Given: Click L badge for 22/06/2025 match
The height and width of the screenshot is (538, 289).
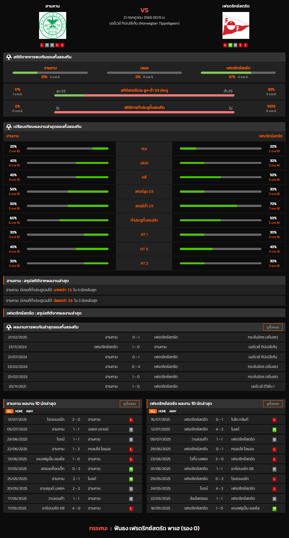Looking at the screenshot, I should tap(131, 449).
